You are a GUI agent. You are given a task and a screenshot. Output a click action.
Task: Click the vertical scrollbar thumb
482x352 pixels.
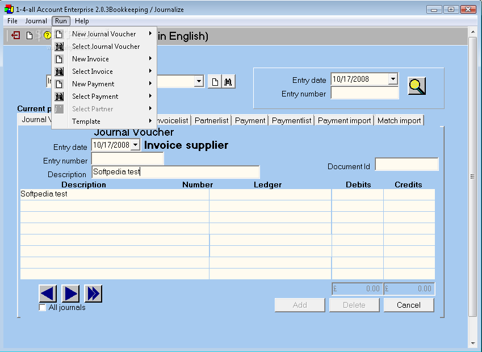472,177
